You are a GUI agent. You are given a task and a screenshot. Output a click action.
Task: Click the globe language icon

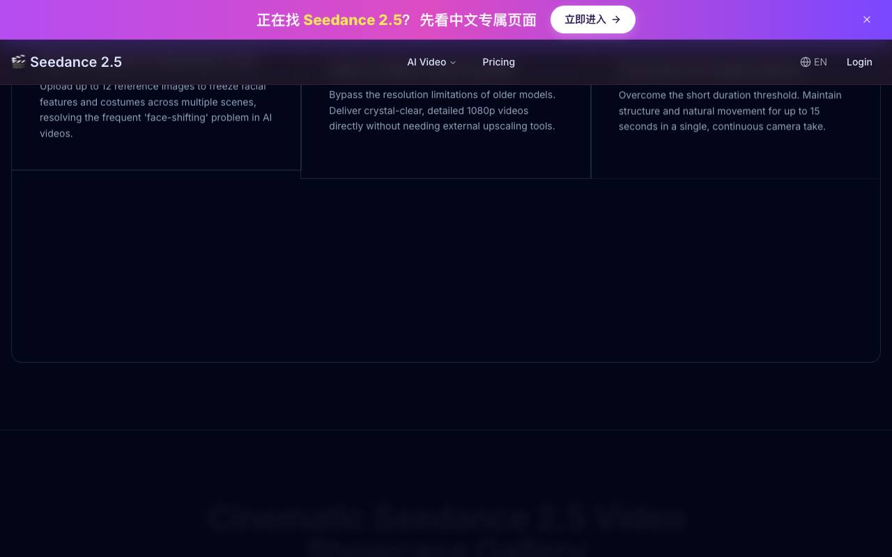806,62
